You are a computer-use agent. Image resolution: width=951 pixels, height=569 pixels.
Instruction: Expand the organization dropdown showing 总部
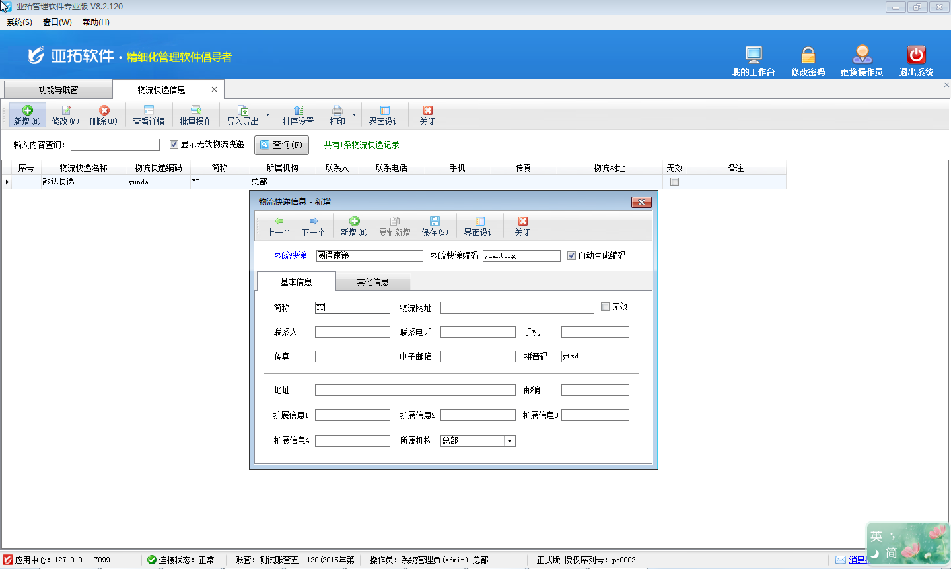point(509,441)
